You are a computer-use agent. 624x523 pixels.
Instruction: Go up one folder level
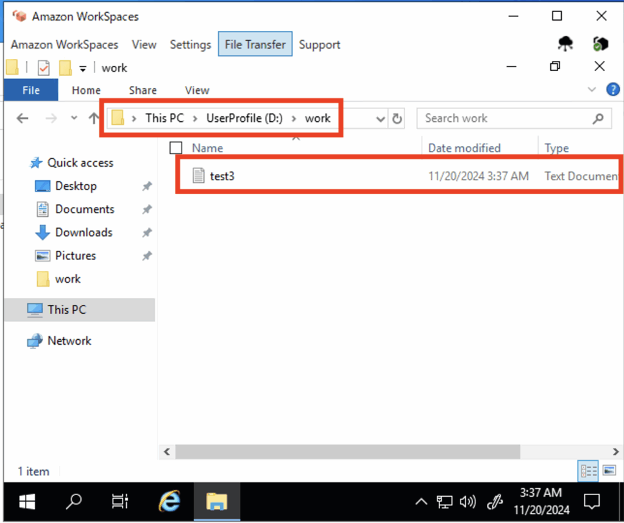[x=93, y=119]
